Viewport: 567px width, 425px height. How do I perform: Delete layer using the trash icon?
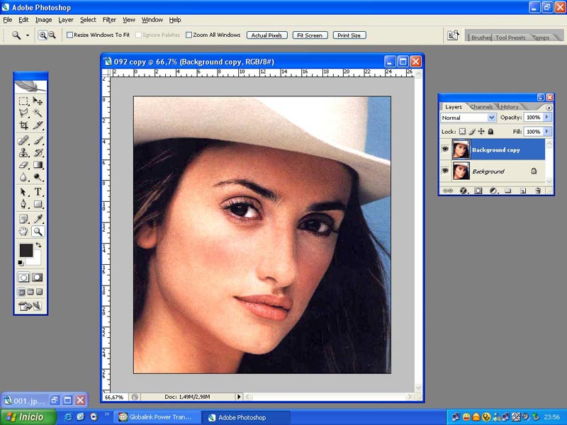click(538, 191)
